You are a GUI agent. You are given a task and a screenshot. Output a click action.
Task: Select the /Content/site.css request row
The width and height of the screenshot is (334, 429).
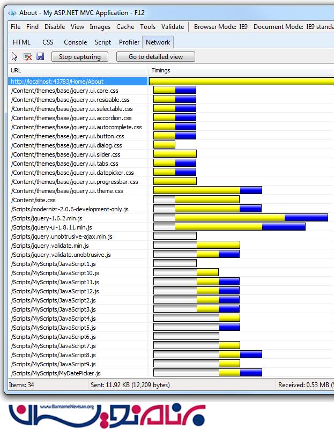(x=78, y=200)
